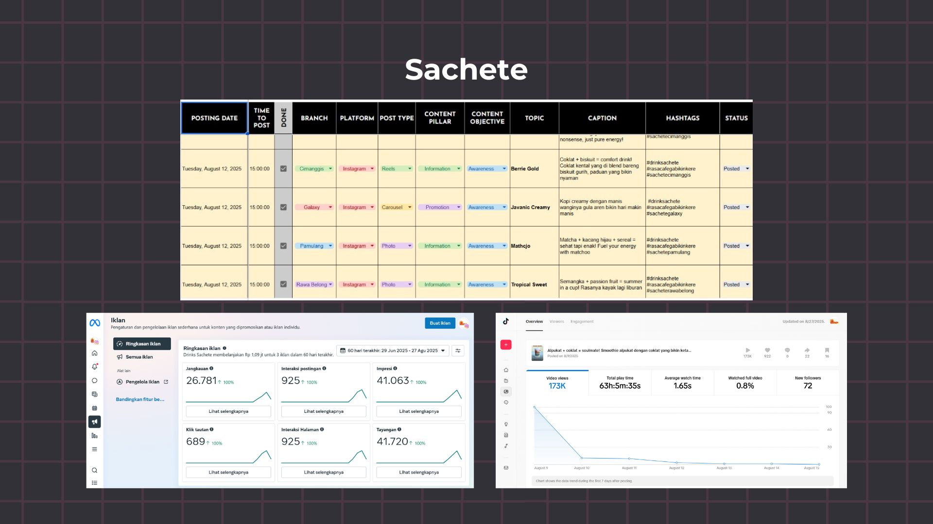The image size is (933, 524).
Task: Open the Bandingkan fitur be... link
Action: [x=140, y=399]
